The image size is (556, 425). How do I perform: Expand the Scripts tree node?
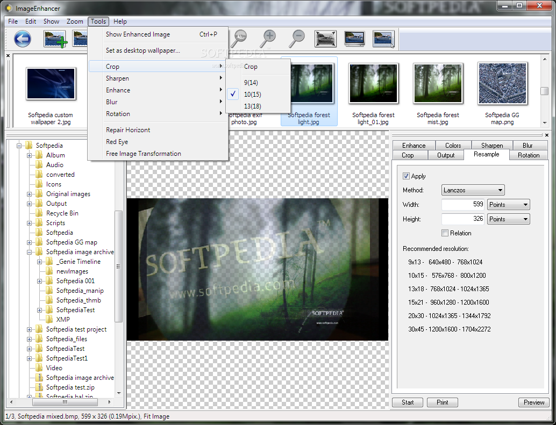(30, 223)
